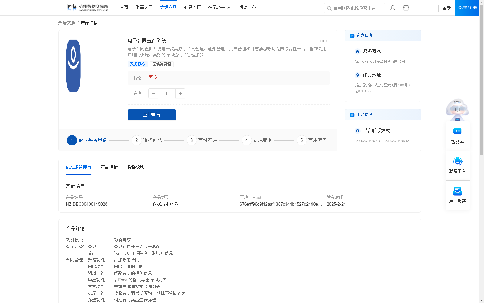This screenshot has width=484, height=303.
Task: Open 帮助中心 navigation item
Action: 247,8
